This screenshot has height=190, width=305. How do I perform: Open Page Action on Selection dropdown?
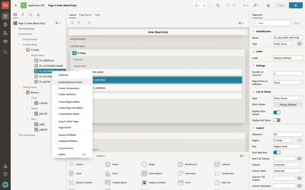click(288, 83)
